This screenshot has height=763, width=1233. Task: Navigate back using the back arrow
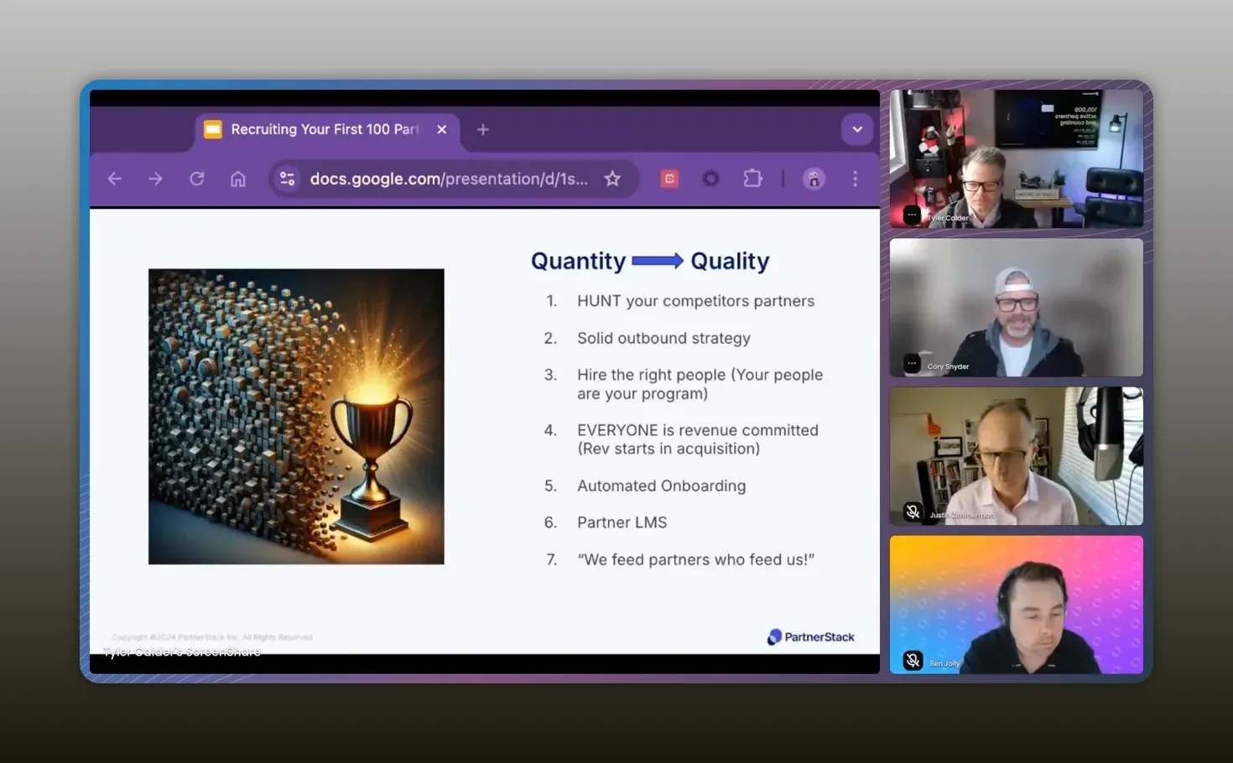114,178
